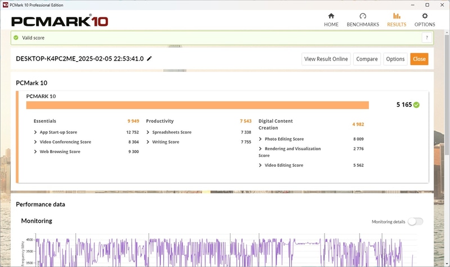Click Digital Content Creation score 4 982
This screenshot has width=450, height=267.
[x=358, y=124]
